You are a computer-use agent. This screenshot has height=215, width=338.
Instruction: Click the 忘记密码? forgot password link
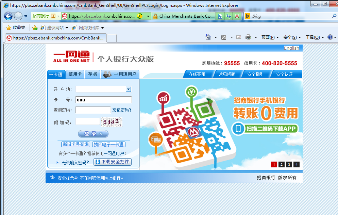pos(122,110)
